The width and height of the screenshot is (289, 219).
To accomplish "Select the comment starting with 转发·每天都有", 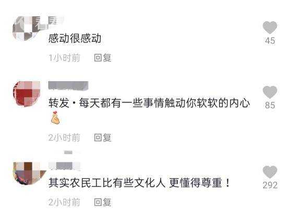I will click(149, 103).
